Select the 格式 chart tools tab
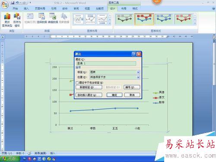 pyautogui.click(x=135, y=9)
